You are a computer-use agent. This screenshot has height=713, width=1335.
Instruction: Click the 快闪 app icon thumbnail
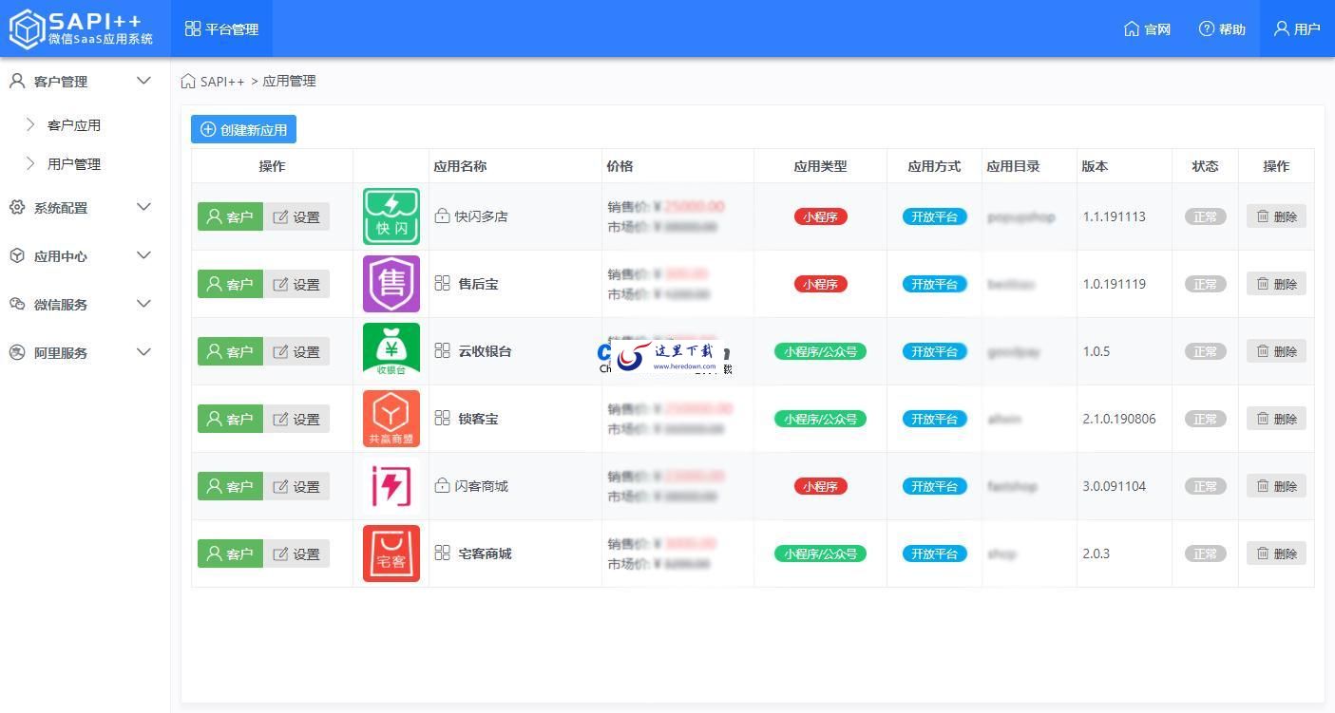(391, 216)
